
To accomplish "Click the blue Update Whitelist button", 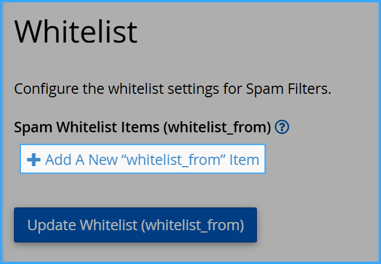I will tap(135, 225).
